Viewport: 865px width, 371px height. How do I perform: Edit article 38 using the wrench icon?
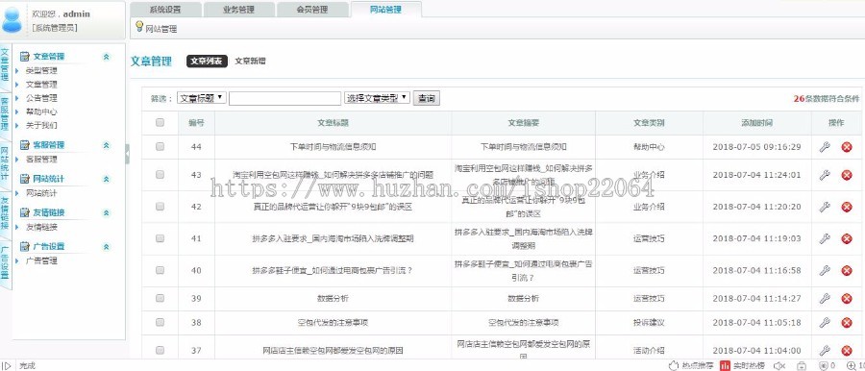(x=825, y=322)
